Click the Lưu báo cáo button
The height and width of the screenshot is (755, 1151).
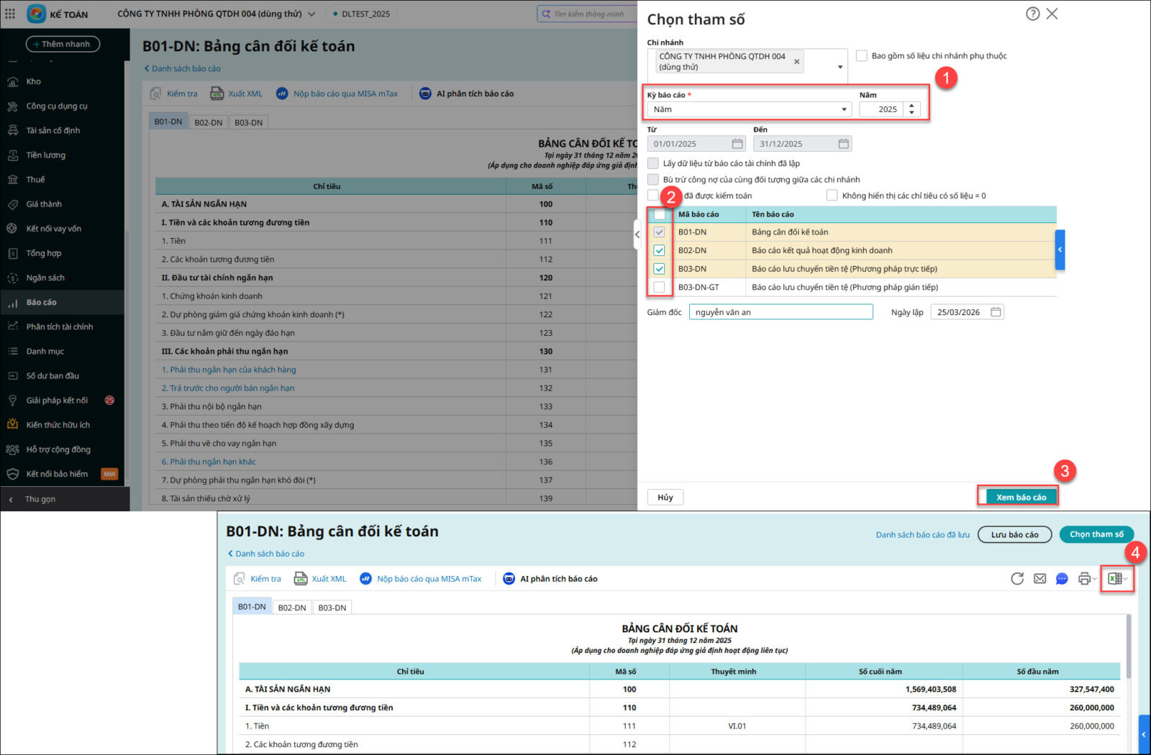(x=1014, y=534)
